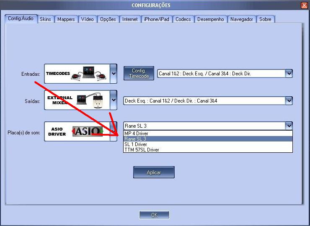
Task: Click the OK button
Action: pyautogui.click(x=154, y=215)
